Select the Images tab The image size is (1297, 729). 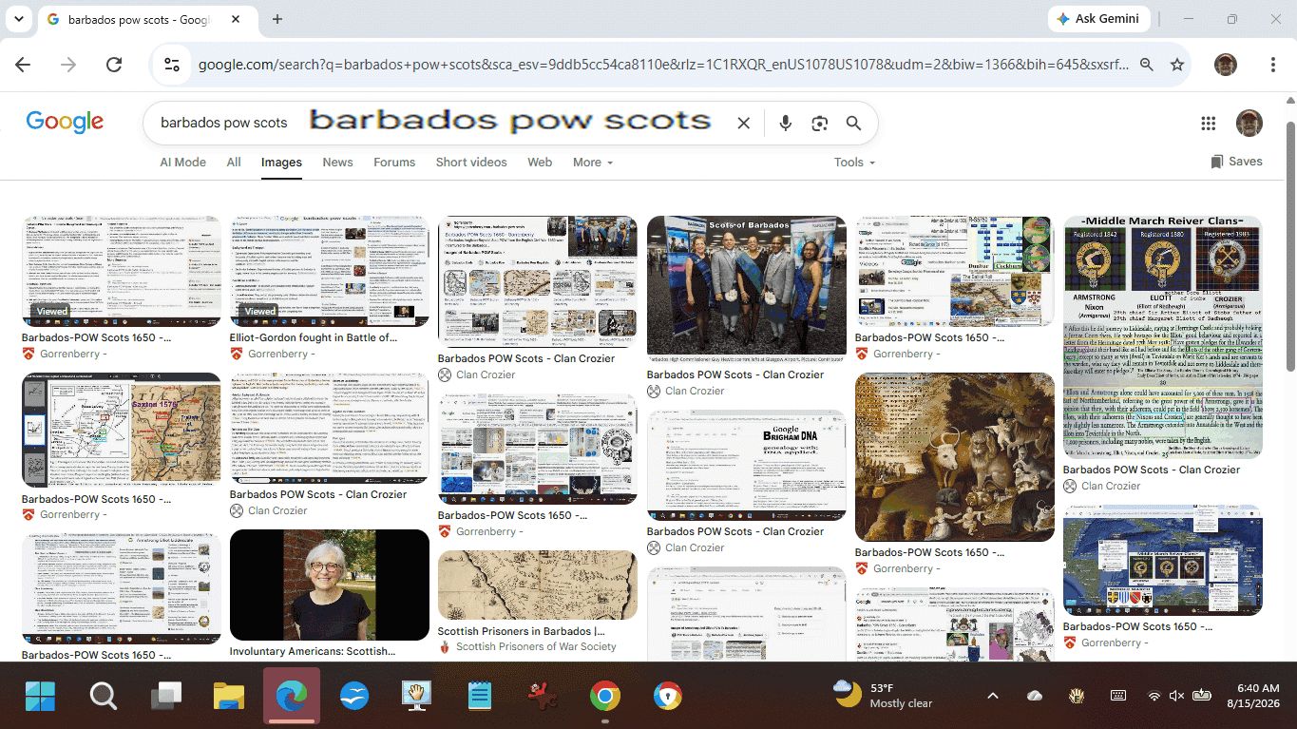(281, 163)
